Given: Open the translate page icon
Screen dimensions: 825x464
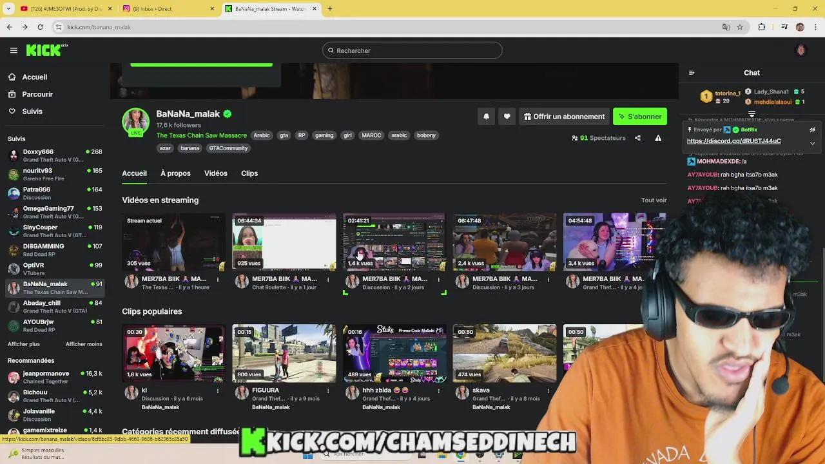Looking at the screenshot, I should click(x=726, y=27).
